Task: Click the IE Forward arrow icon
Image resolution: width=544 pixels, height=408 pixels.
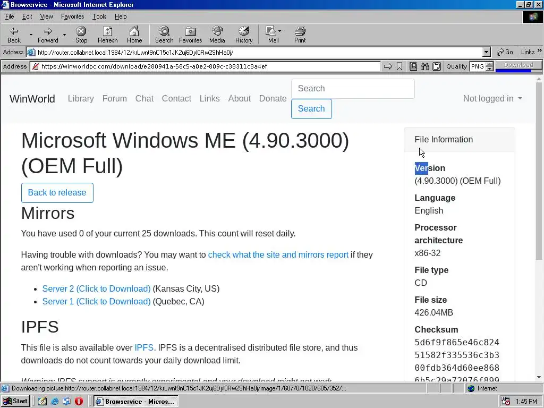Action: [48, 31]
